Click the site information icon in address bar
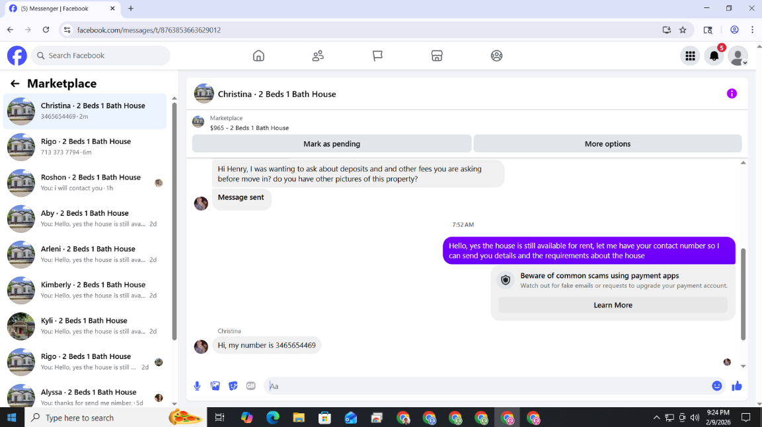Image resolution: width=762 pixels, height=427 pixels. click(x=67, y=30)
